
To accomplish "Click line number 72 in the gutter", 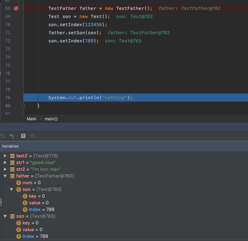I will point(8,41).
